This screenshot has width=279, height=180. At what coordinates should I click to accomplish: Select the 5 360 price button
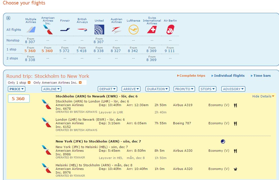19,99
